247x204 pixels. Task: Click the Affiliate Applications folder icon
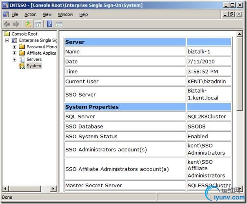click(22, 53)
